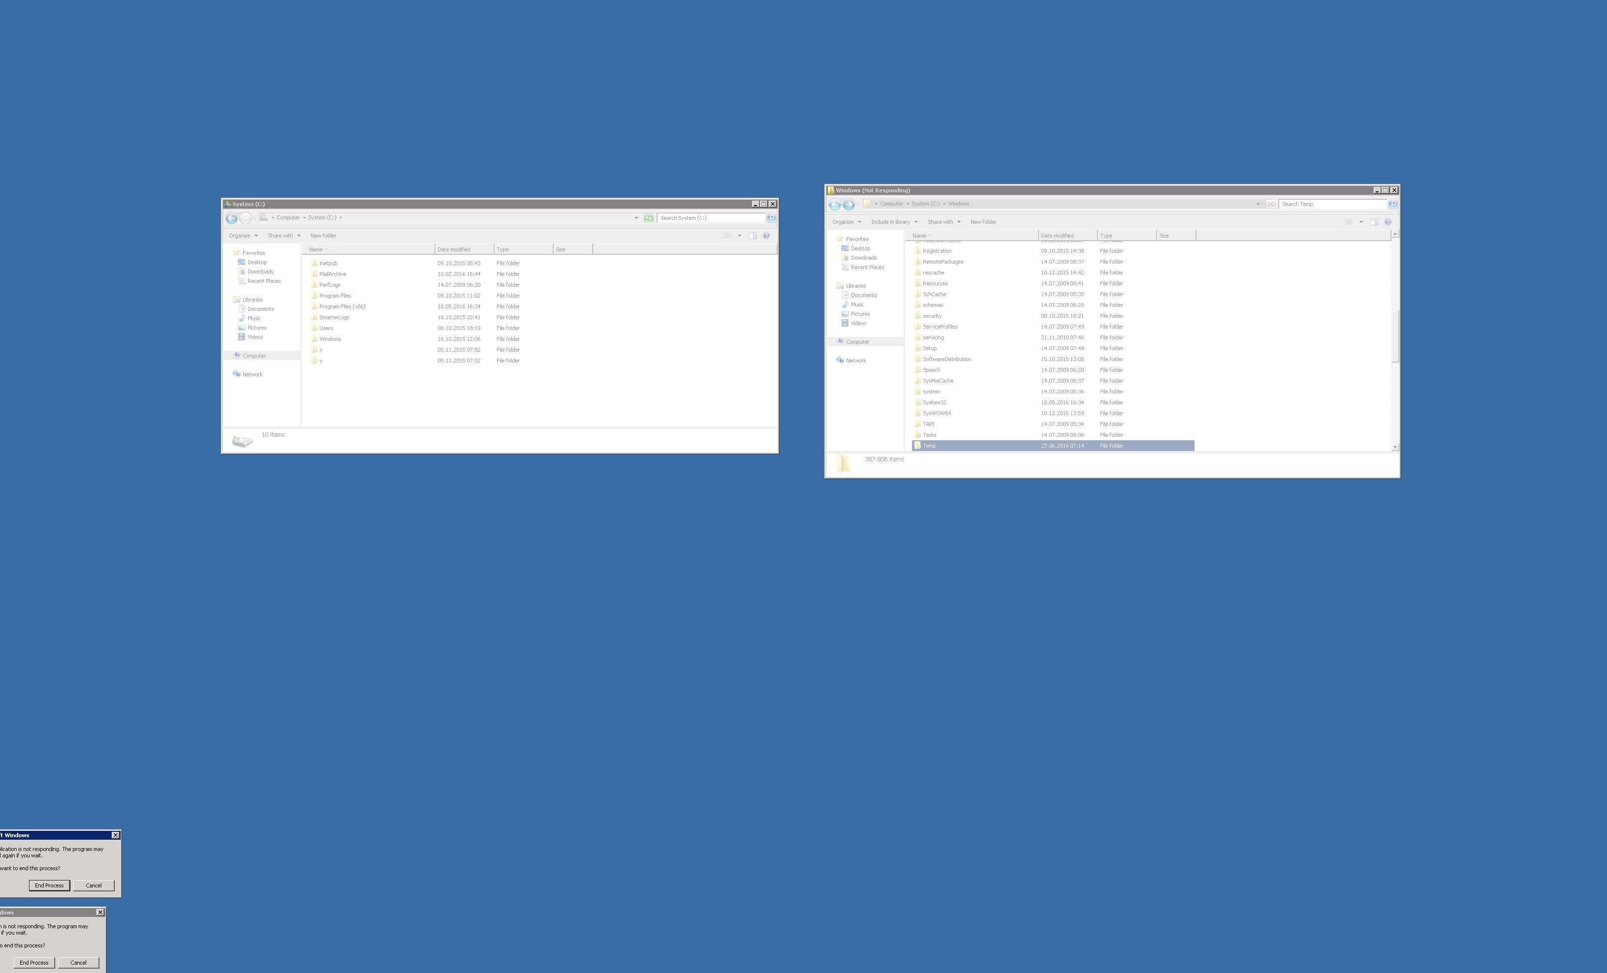Image resolution: width=1607 pixels, height=973 pixels.
Task: Select the SysWOW64 folder
Action: click(x=937, y=413)
